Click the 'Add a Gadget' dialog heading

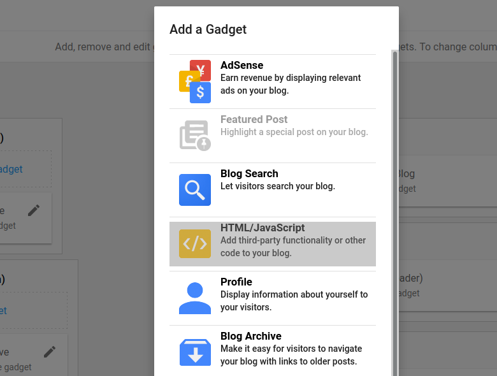point(208,29)
